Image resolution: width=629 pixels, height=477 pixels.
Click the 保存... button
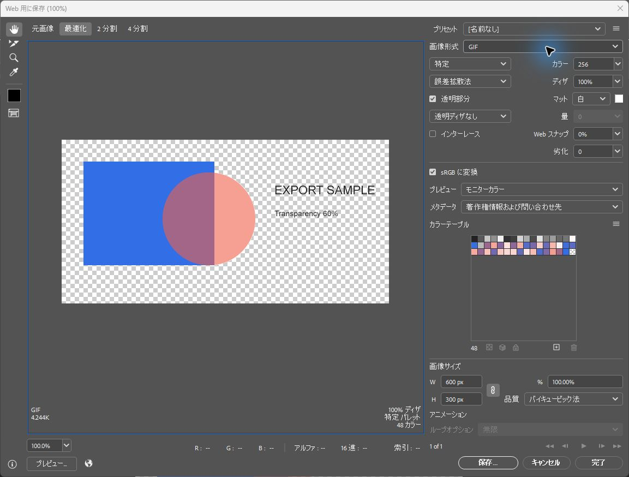point(488,463)
